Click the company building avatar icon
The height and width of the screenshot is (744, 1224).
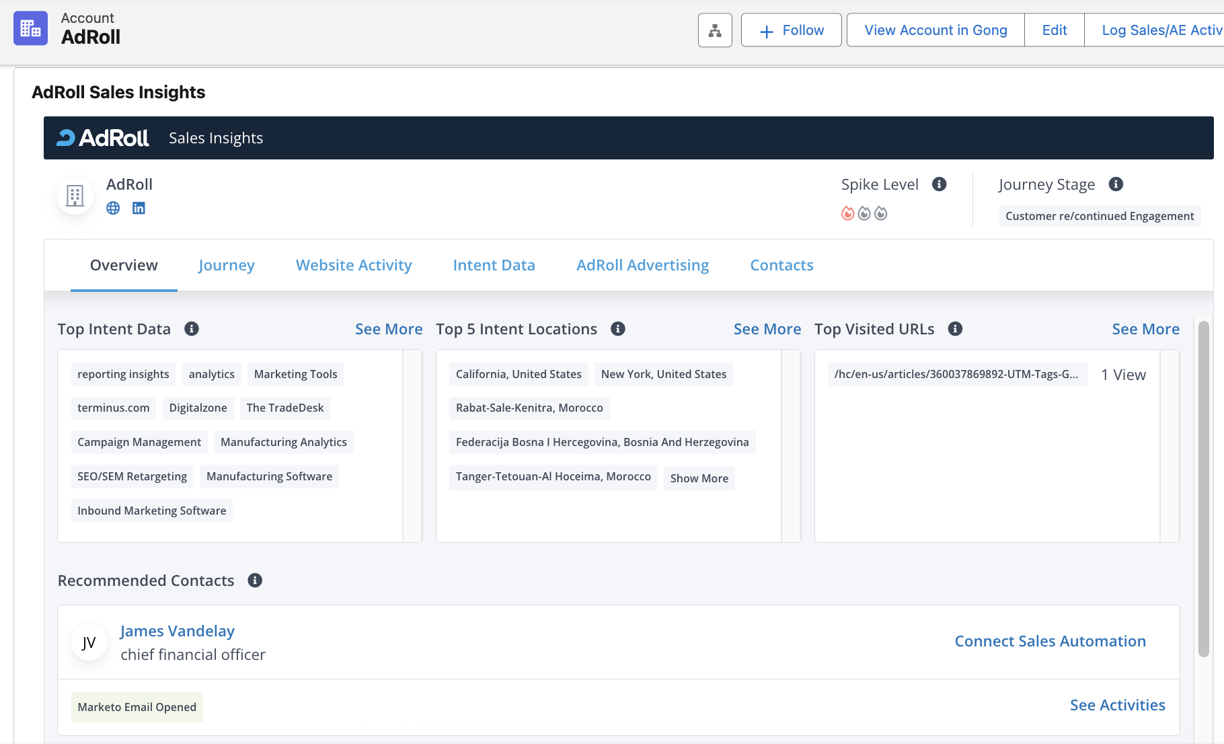pos(75,196)
